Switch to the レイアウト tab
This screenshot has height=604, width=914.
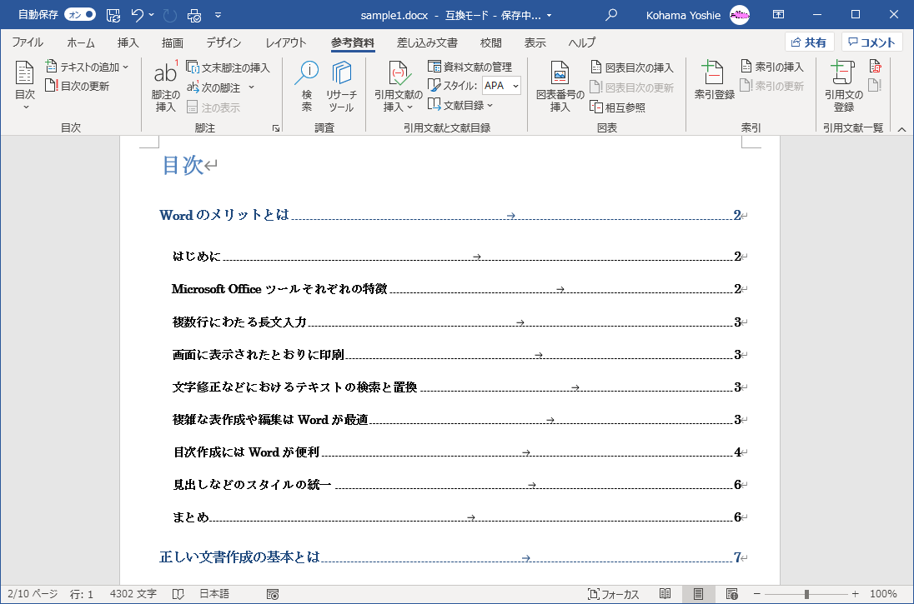(x=285, y=42)
